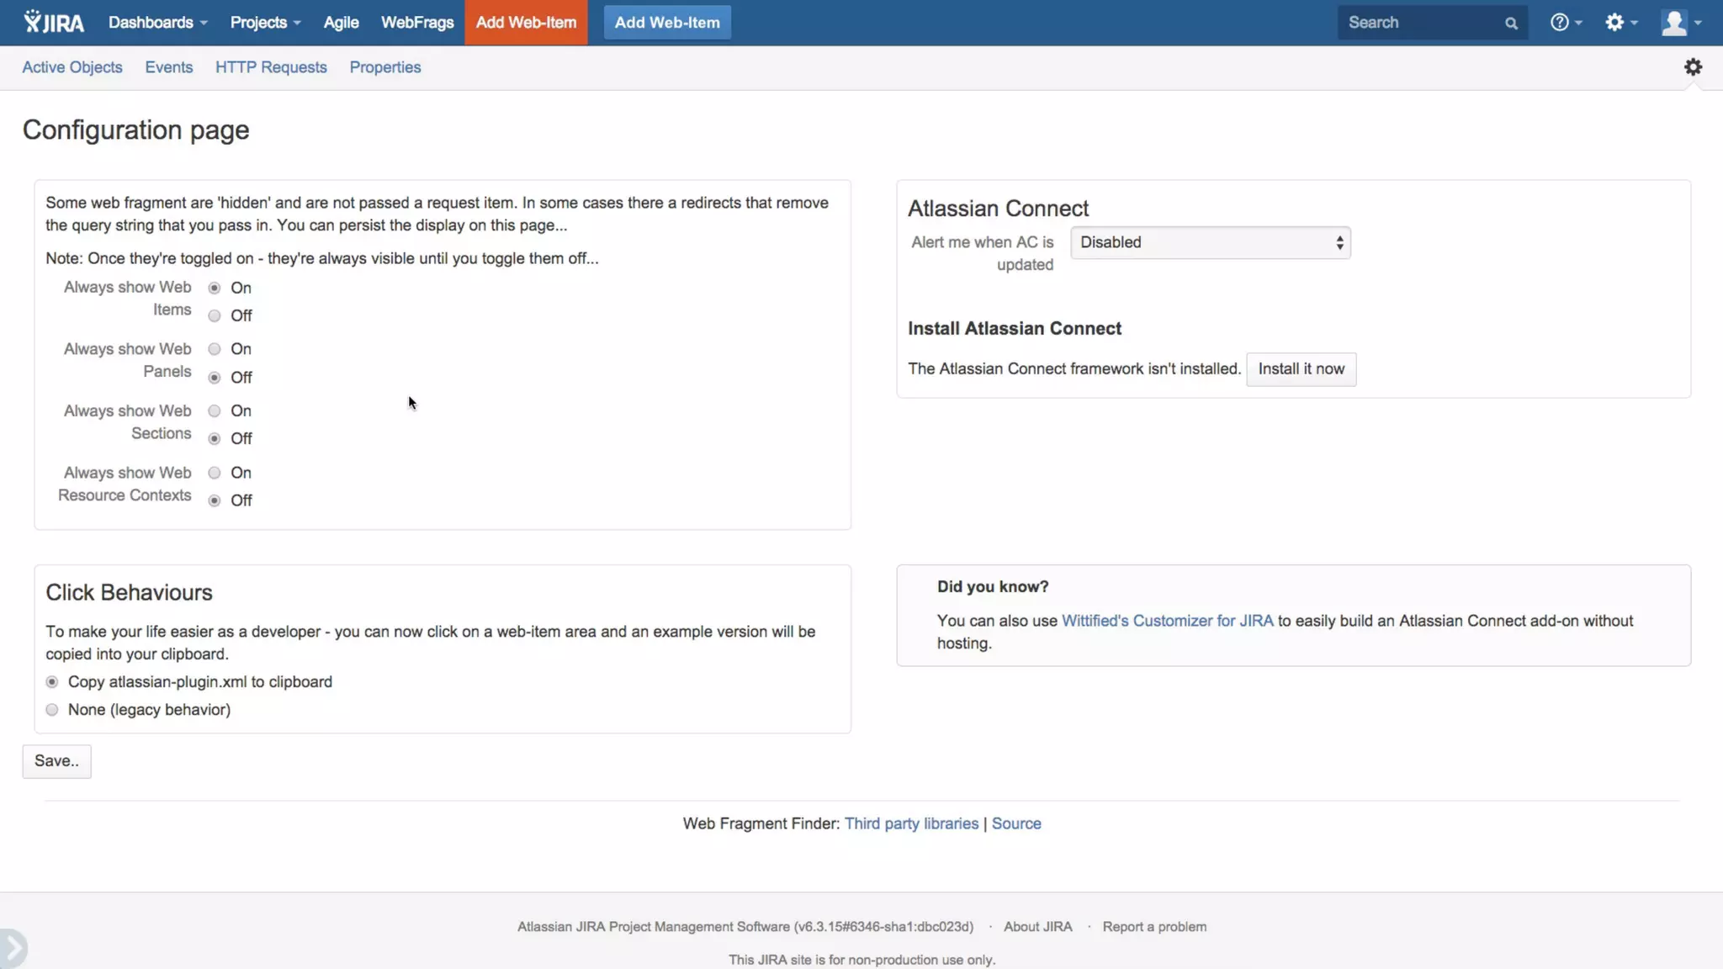Viewport: 1723px width, 969px height.
Task: Turn on Always show Web Panels
Action: point(215,349)
